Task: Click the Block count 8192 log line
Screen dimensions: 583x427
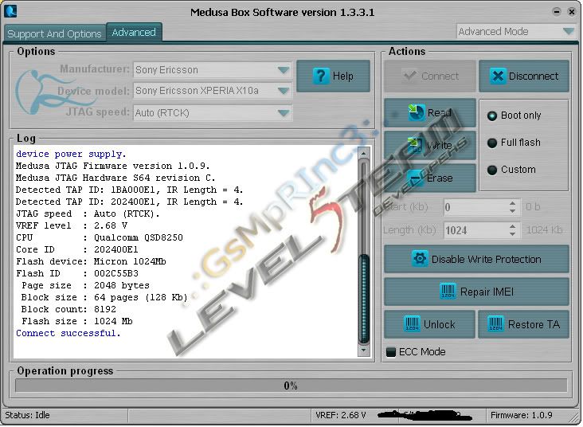Action: (x=68, y=309)
